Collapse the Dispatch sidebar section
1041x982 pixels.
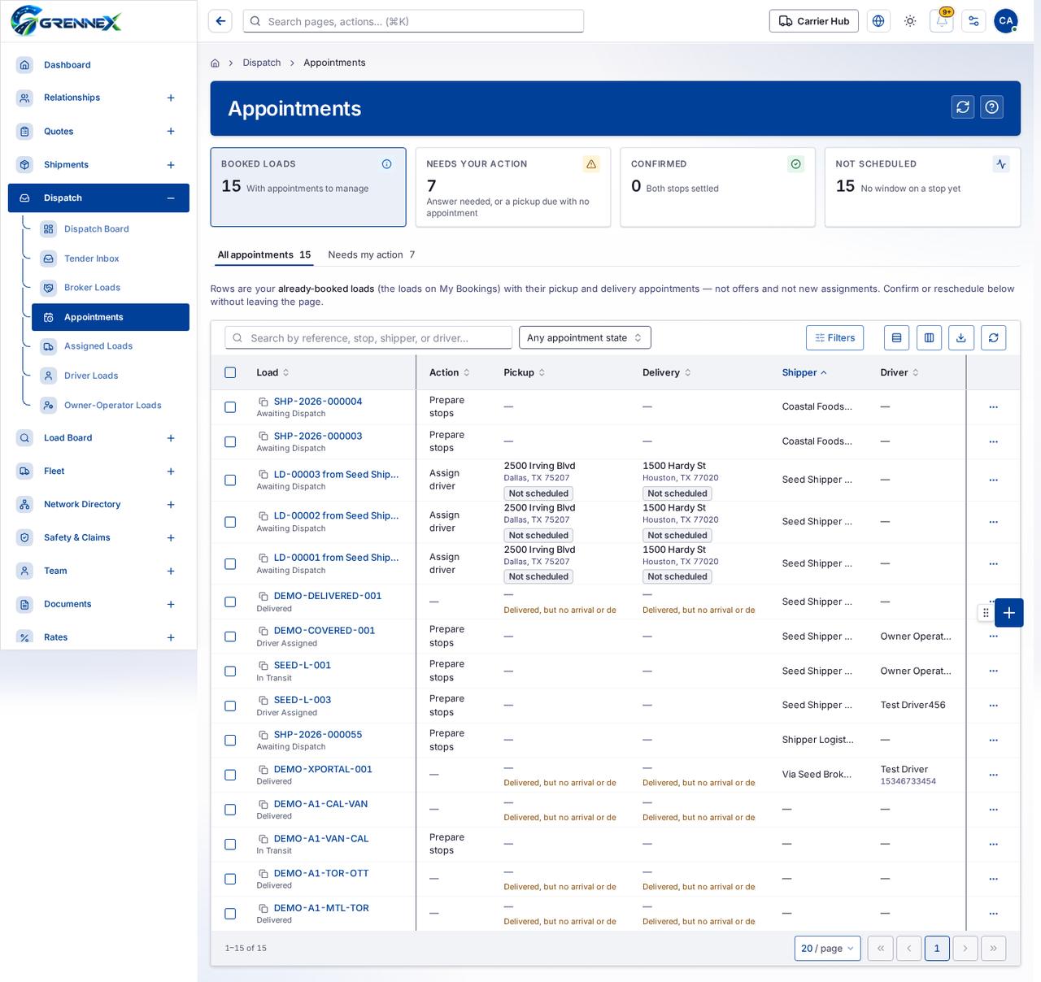click(x=171, y=198)
